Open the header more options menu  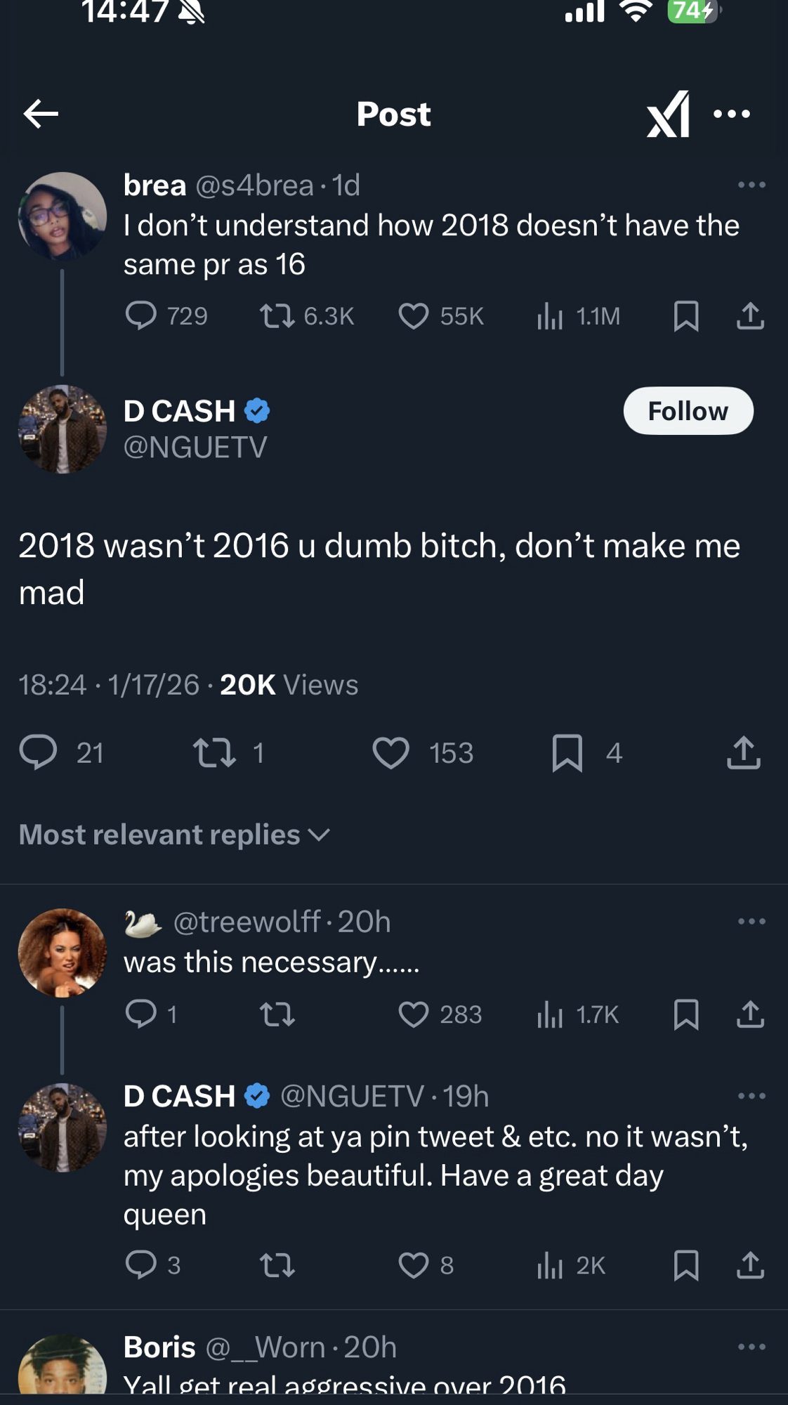click(732, 114)
